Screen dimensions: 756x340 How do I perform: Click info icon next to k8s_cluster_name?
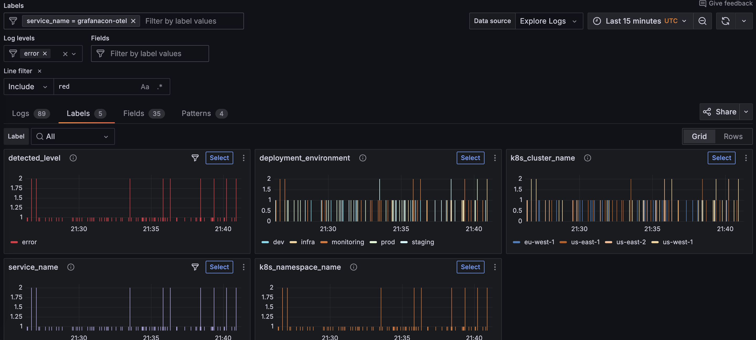pyautogui.click(x=587, y=158)
